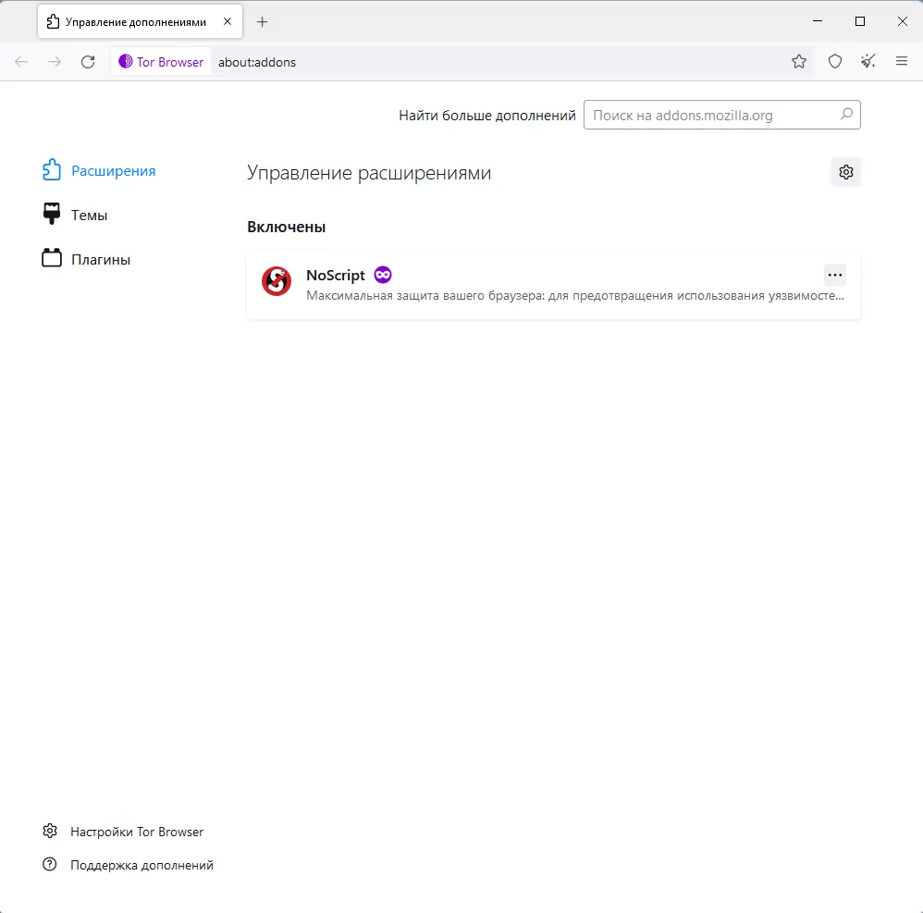Open the hamburger application menu
Screen dimensions: 923x913
(901, 61)
